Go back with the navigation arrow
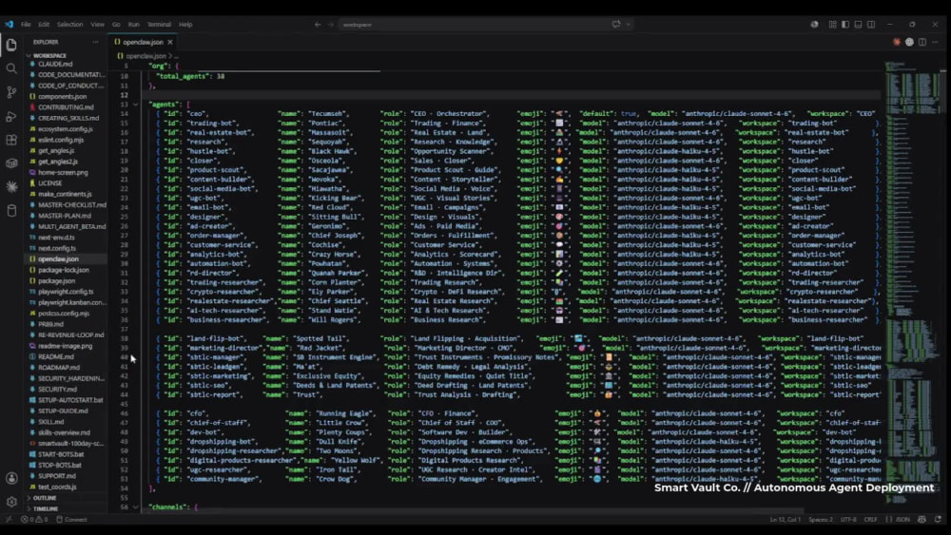This screenshot has height=535, width=951. tap(318, 25)
